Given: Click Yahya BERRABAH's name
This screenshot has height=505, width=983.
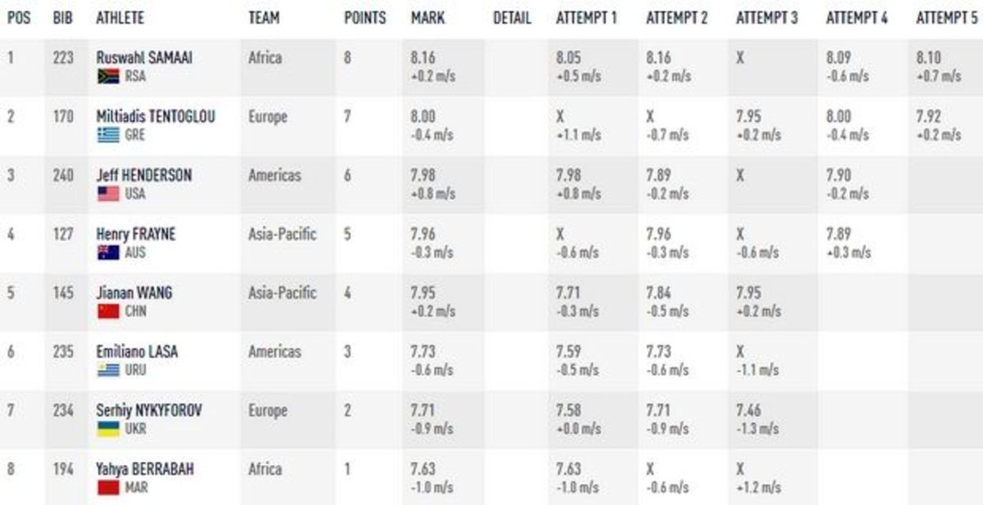Looking at the screenshot, I should [x=145, y=469].
